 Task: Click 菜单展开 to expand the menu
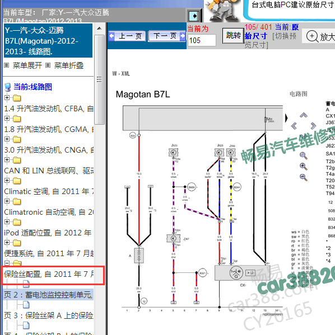click(27, 65)
